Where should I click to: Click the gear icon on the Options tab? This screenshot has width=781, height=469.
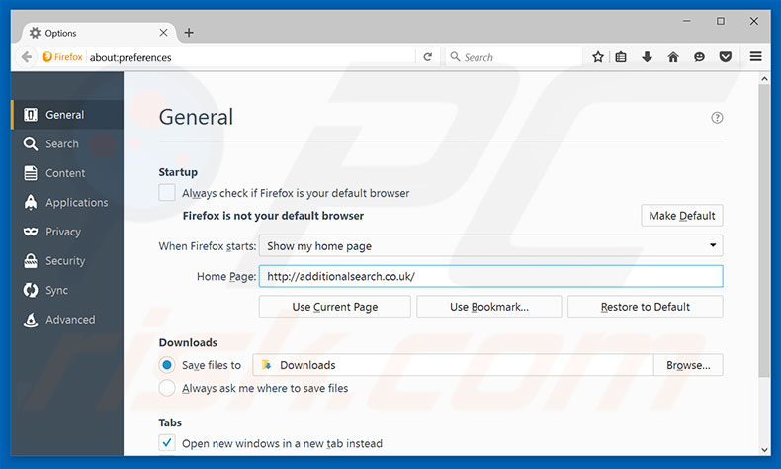click(x=35, y=33)
